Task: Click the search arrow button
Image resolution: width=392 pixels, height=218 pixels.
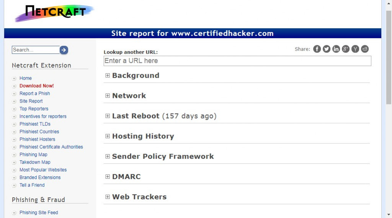Action: coord(64,50)
